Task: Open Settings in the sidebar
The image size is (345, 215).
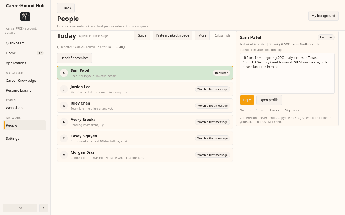Action: 24,138
